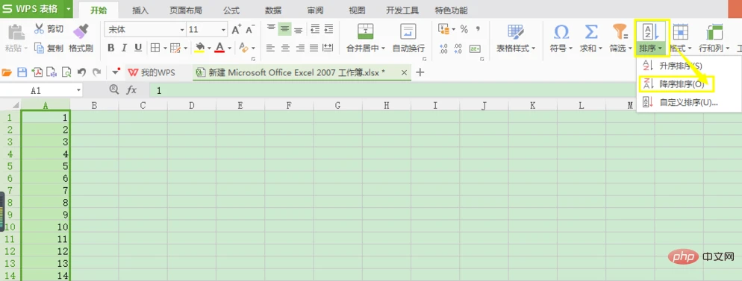This screenshot has height=281, width=742.
Task: Click decrease font size A- icon
Action: (250, 29)
